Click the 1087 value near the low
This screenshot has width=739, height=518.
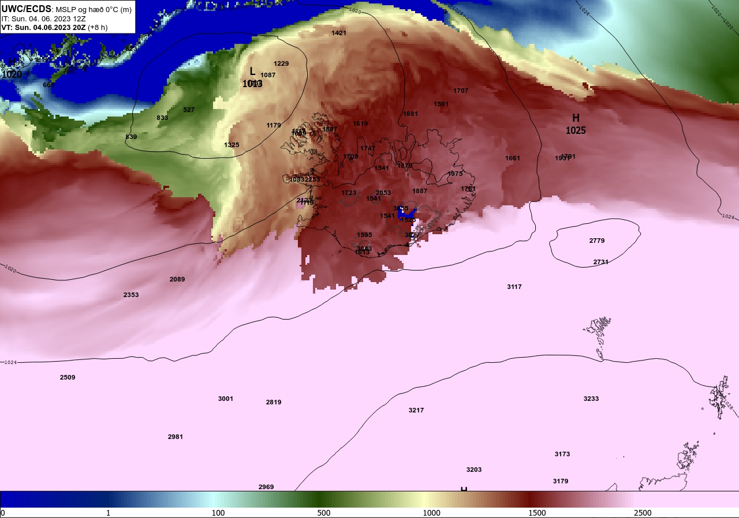click(x=268, y=75)
